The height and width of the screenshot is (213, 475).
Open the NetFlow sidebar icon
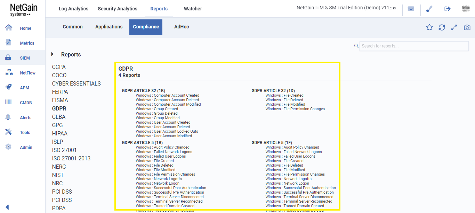point(9,72)
